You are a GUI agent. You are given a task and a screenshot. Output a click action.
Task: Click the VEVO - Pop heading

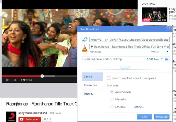click(148, 4)
